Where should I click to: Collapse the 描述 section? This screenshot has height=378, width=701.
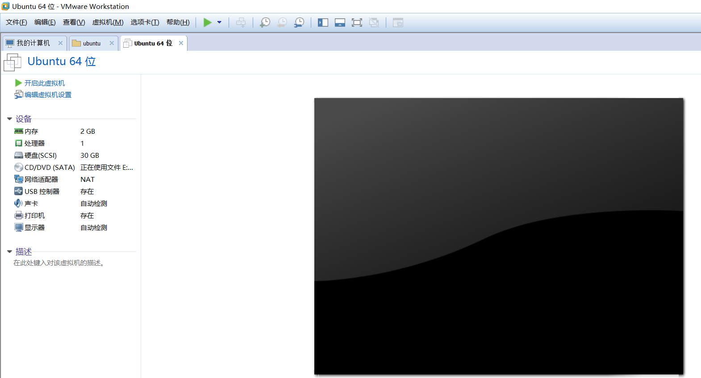pos(9,252)
